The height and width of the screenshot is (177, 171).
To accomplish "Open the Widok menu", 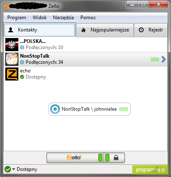I will 40,18.
